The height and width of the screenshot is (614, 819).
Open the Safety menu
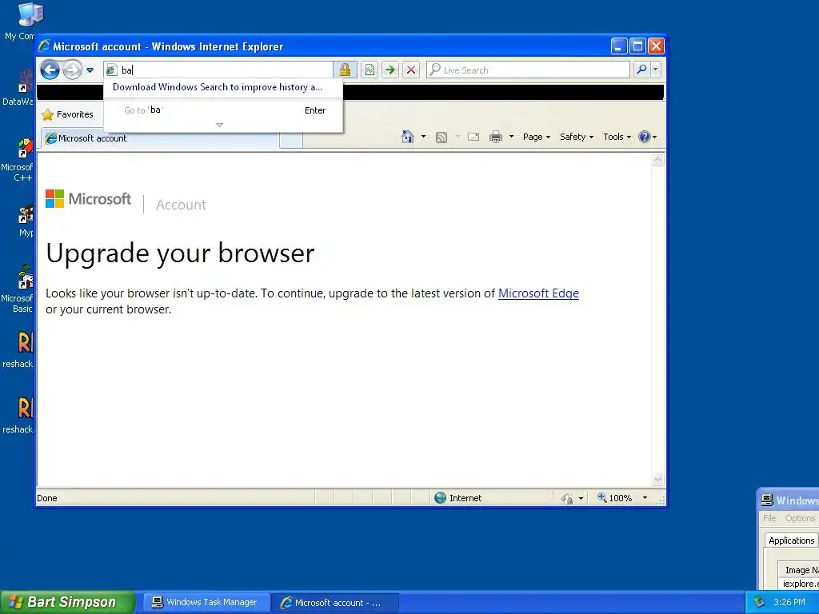click(577, 137)
